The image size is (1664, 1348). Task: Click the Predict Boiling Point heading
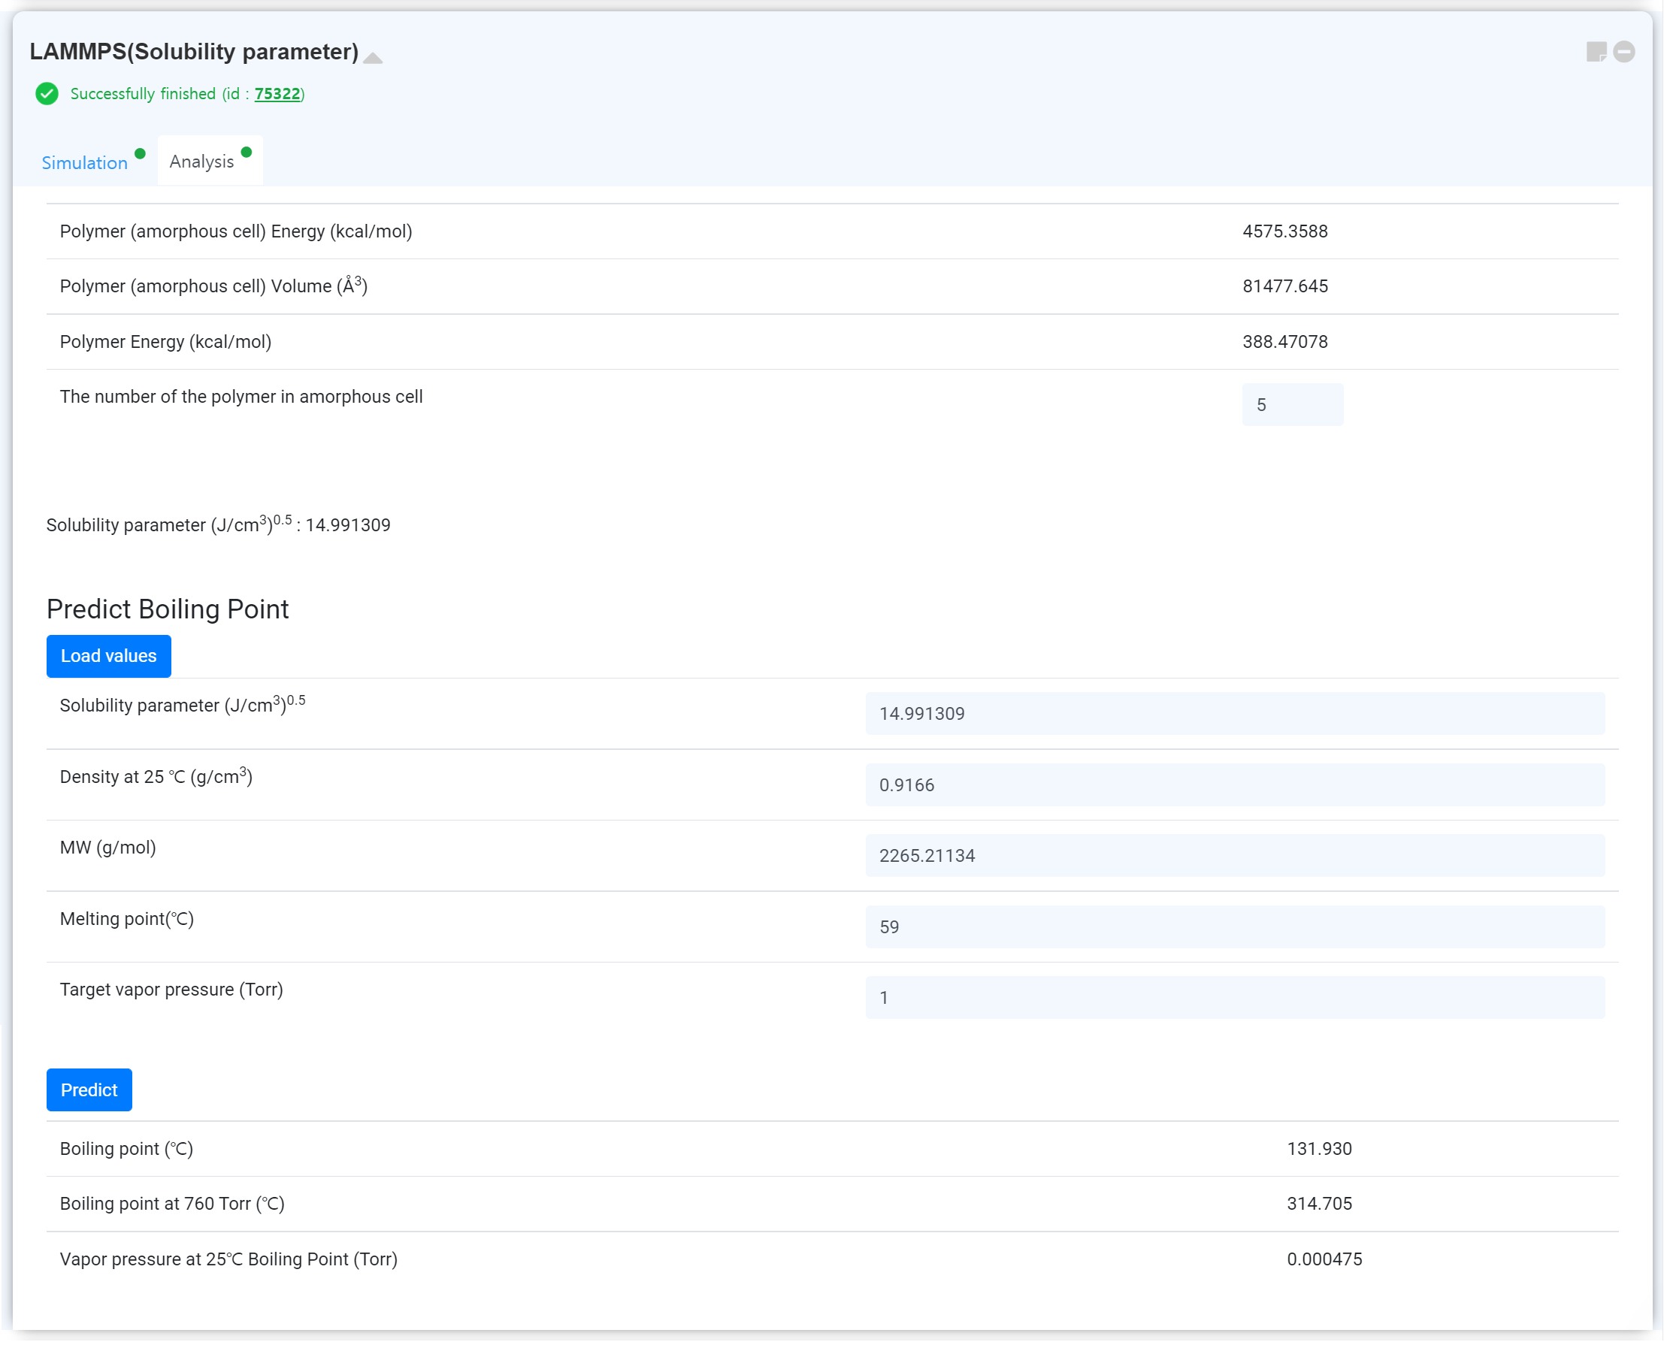pos(168,609)
